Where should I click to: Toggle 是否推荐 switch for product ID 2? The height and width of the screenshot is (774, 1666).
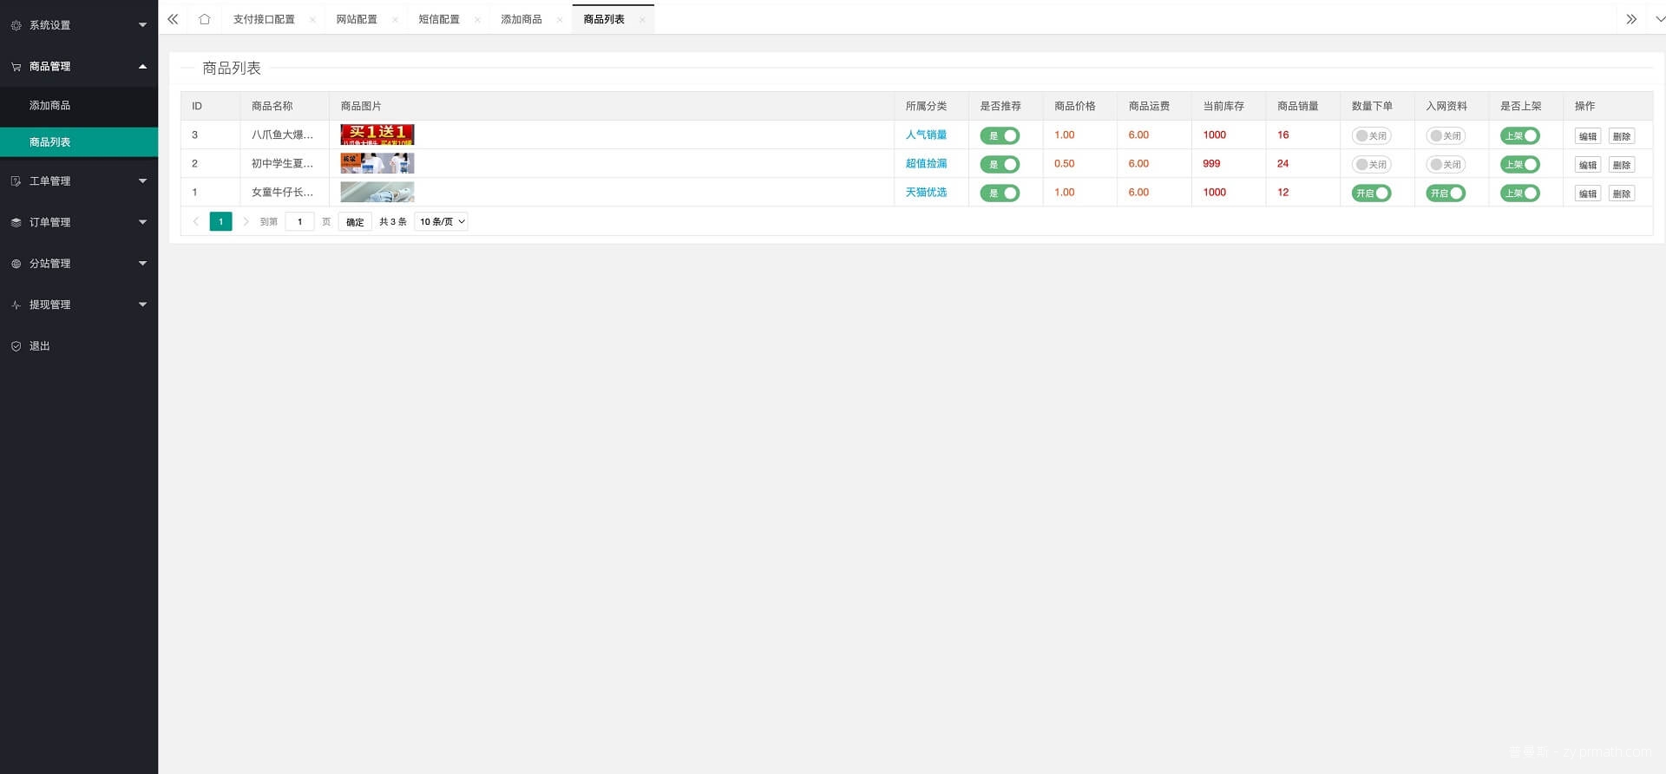(1000, 165)
